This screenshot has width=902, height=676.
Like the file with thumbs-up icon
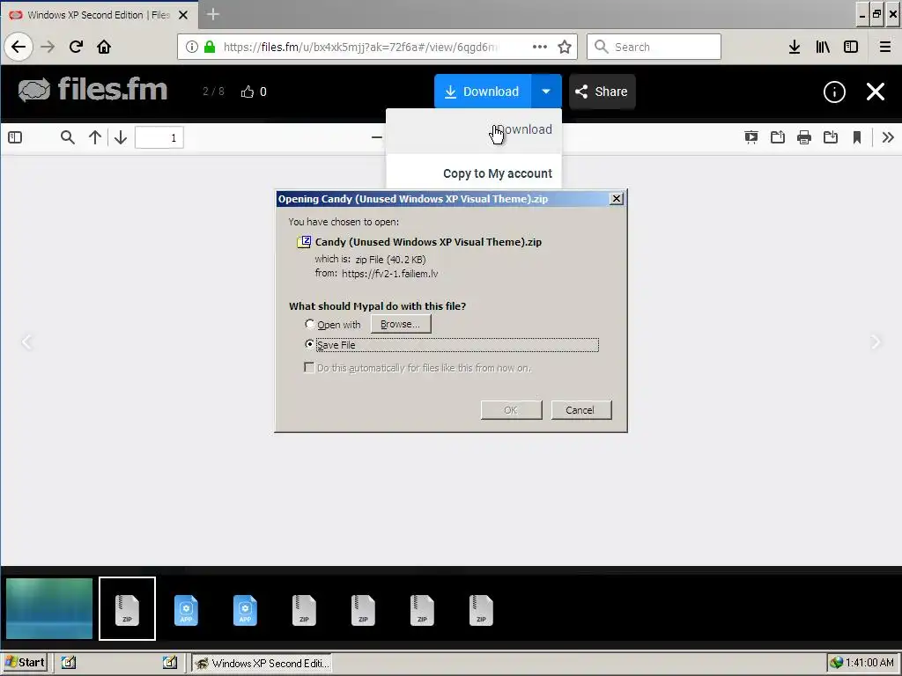point(248,92)
